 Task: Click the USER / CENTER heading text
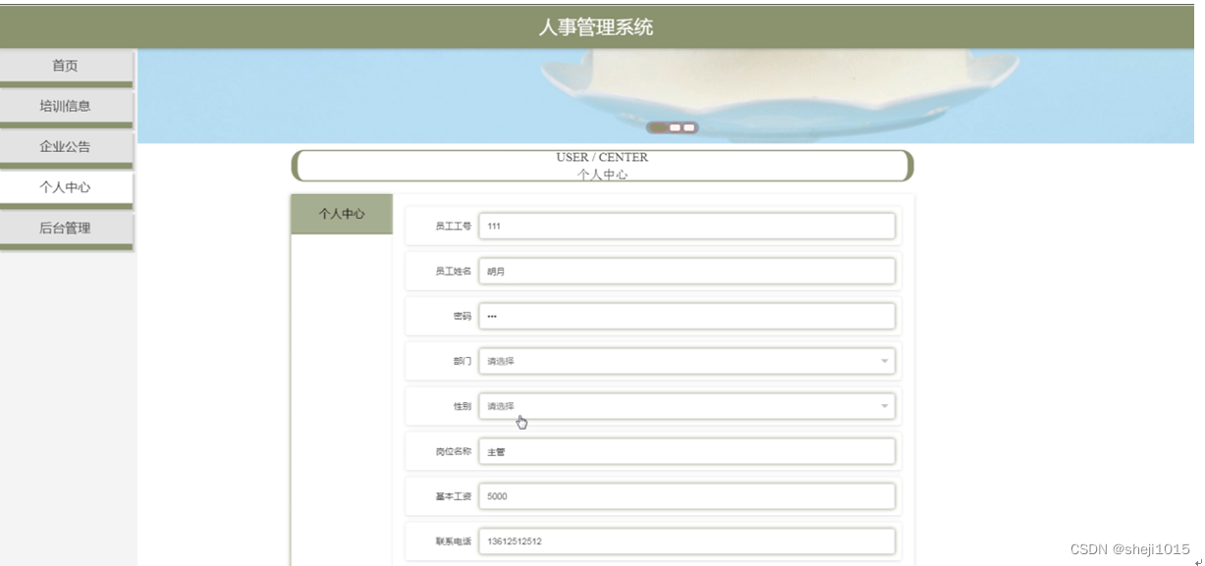click(x=602, y=157)
